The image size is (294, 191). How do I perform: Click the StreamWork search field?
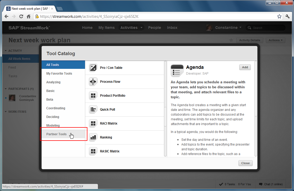click(x=266, y=28)
